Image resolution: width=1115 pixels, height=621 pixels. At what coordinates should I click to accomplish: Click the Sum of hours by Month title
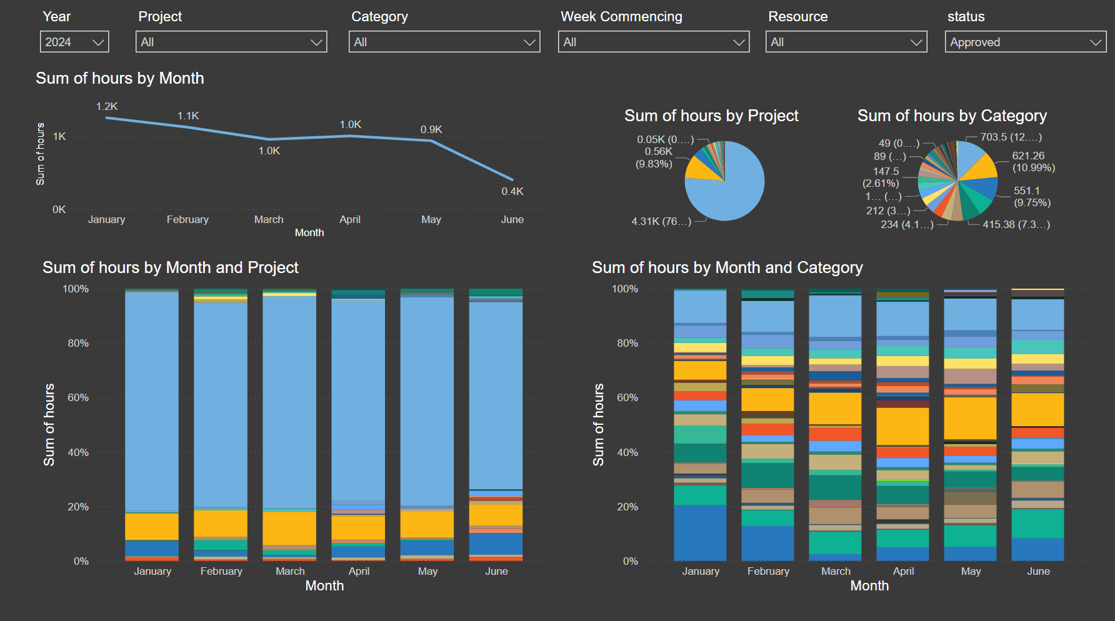(x=121, y=78)
